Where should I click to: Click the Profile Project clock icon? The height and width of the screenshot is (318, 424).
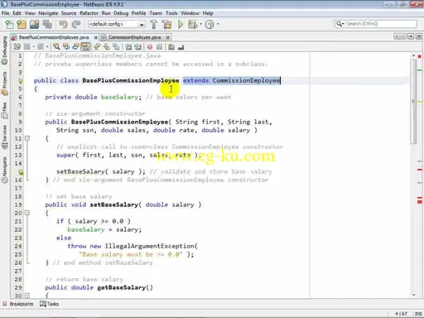[210, 25]
